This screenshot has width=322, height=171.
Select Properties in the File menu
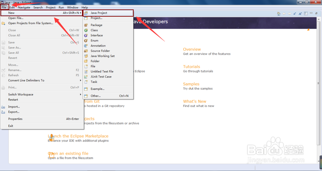pyautogui.click(x=42, y=119)
